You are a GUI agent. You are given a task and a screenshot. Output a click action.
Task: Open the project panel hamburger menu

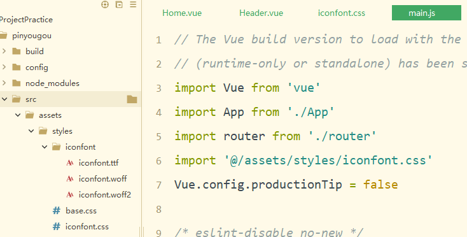click(x=133, y=4)
